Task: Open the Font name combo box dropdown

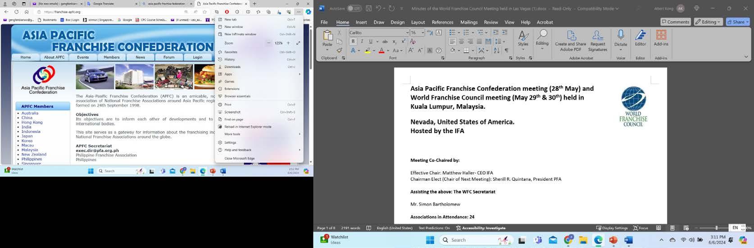Action: (407, 32)
